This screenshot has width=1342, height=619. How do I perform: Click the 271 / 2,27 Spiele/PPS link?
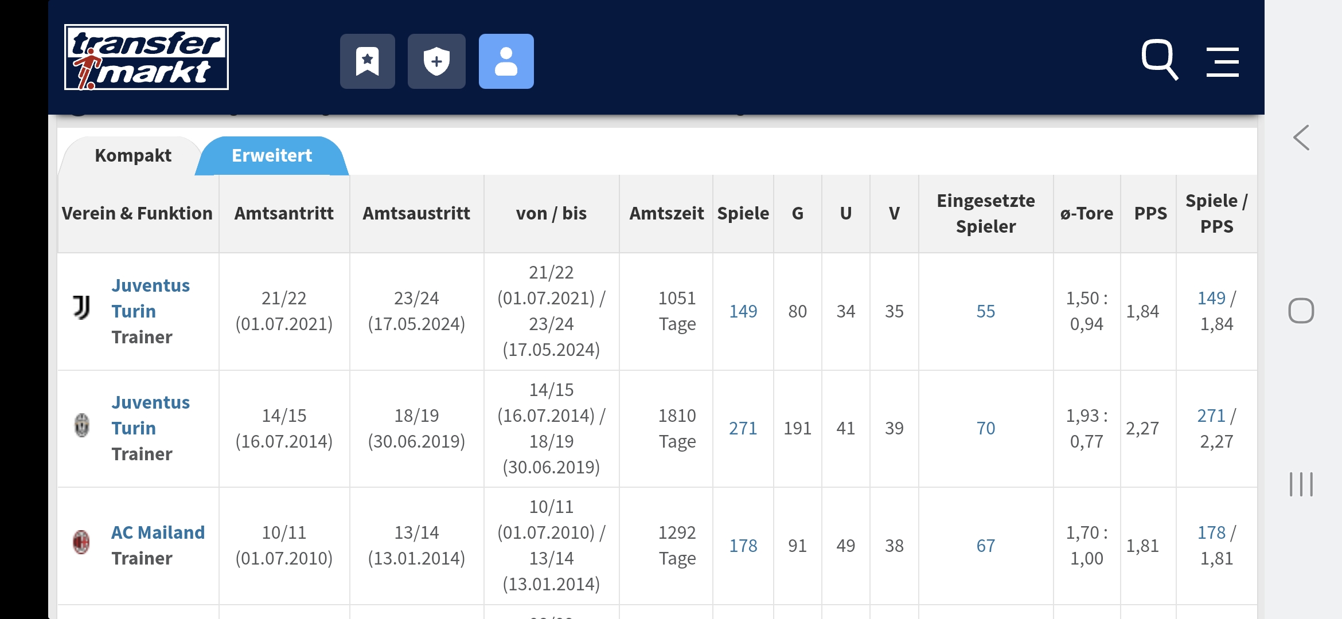tap(1211, 416)
